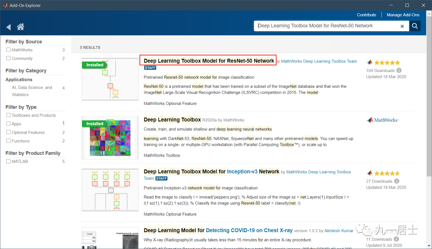Image resolution: width=432 pixels, height=249 pixels.
Task: Run search with the magnifier button
Action: [x=415, y=26]
